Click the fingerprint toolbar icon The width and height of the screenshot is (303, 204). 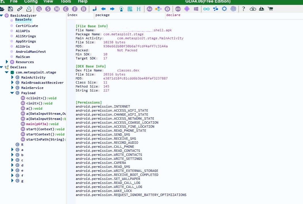pos(233,9)
